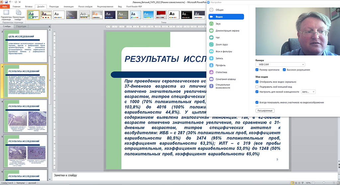Viewport: 340px width, 185px height.
Task: Select slide 2 ЦЕЛЬ ИССЛЕДОВАНИЙ thumbnail
Action: pos(26,46)
